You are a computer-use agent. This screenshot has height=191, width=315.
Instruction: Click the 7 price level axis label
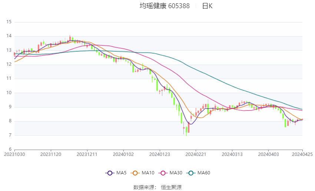(10, 135)
